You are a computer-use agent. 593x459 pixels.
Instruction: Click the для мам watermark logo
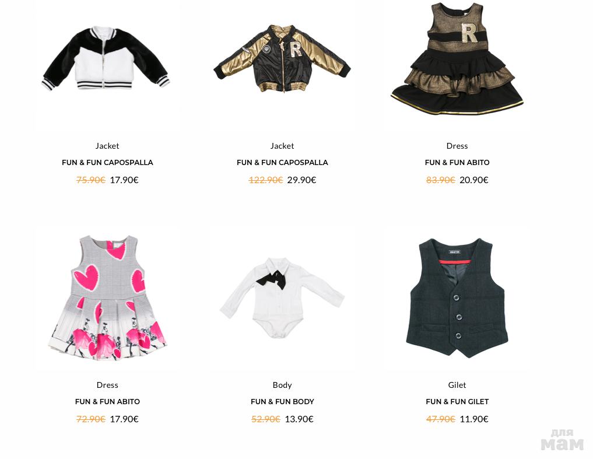click(562, 440)
